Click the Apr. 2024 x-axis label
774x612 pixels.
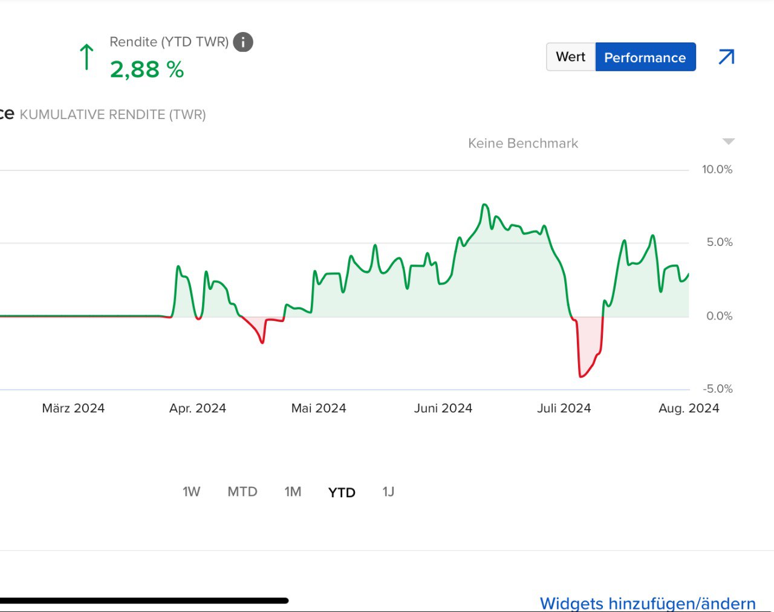pyautogui.click(x=198, y=408)
